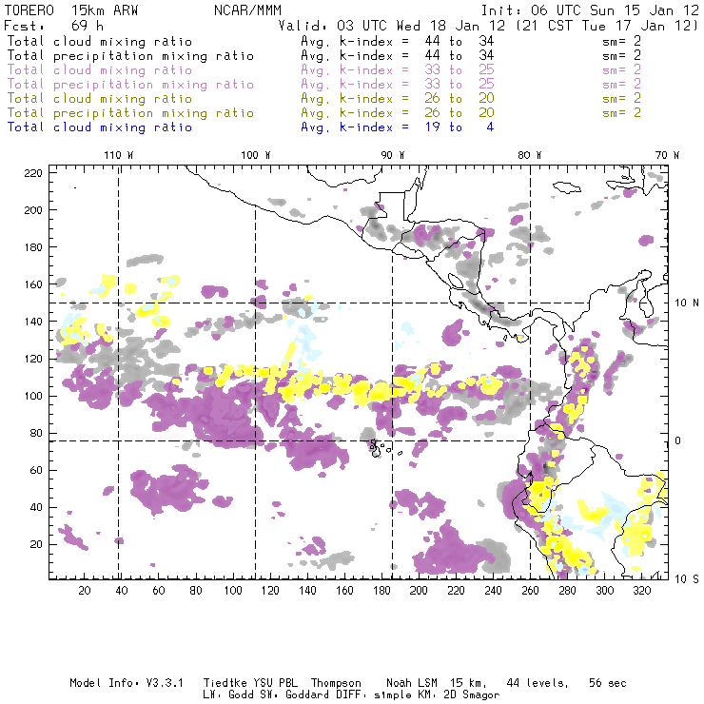The image size is (704, 704).
Task: Click y-axis tick label '80'
Action: click(x=37, y=433)
